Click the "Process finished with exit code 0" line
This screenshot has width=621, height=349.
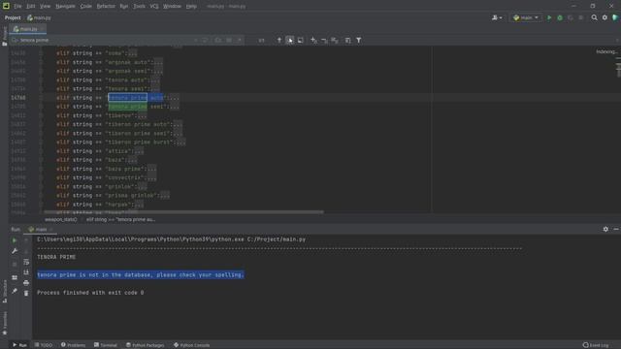[x=90, y=293]
